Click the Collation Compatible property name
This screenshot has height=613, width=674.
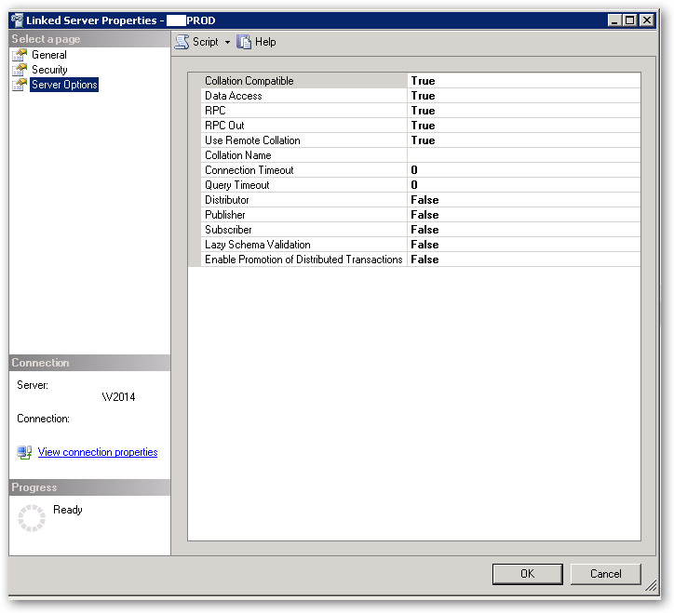[249, 81]
